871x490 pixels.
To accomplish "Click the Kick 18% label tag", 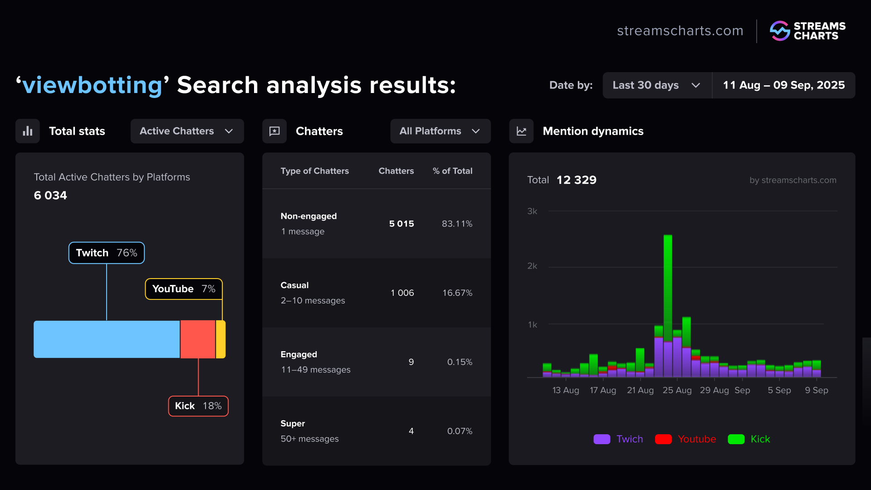I will [198, 406].
